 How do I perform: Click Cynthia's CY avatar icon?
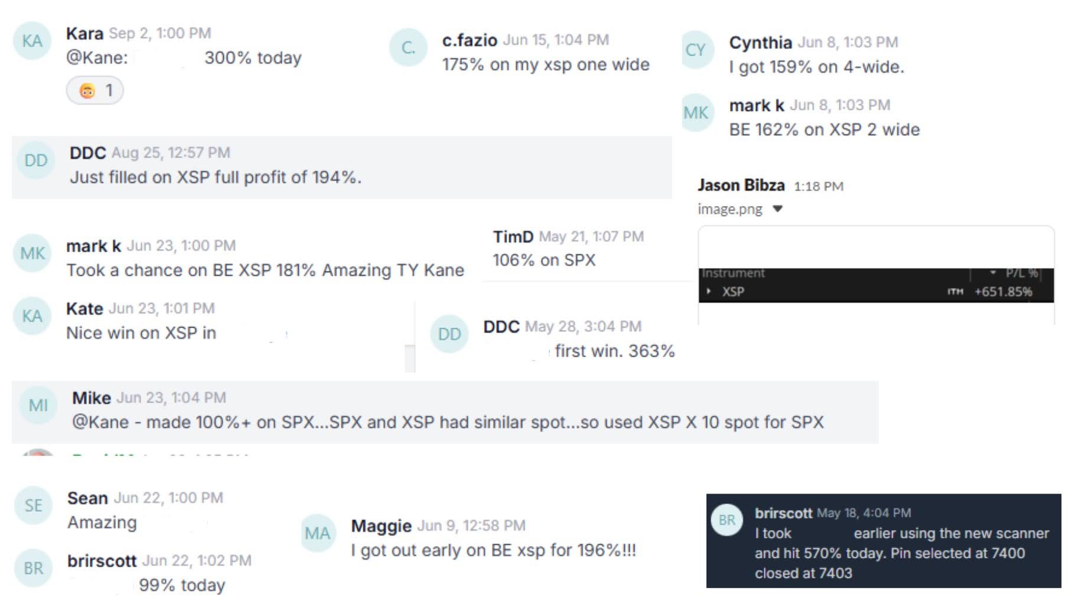click(695, 50)
